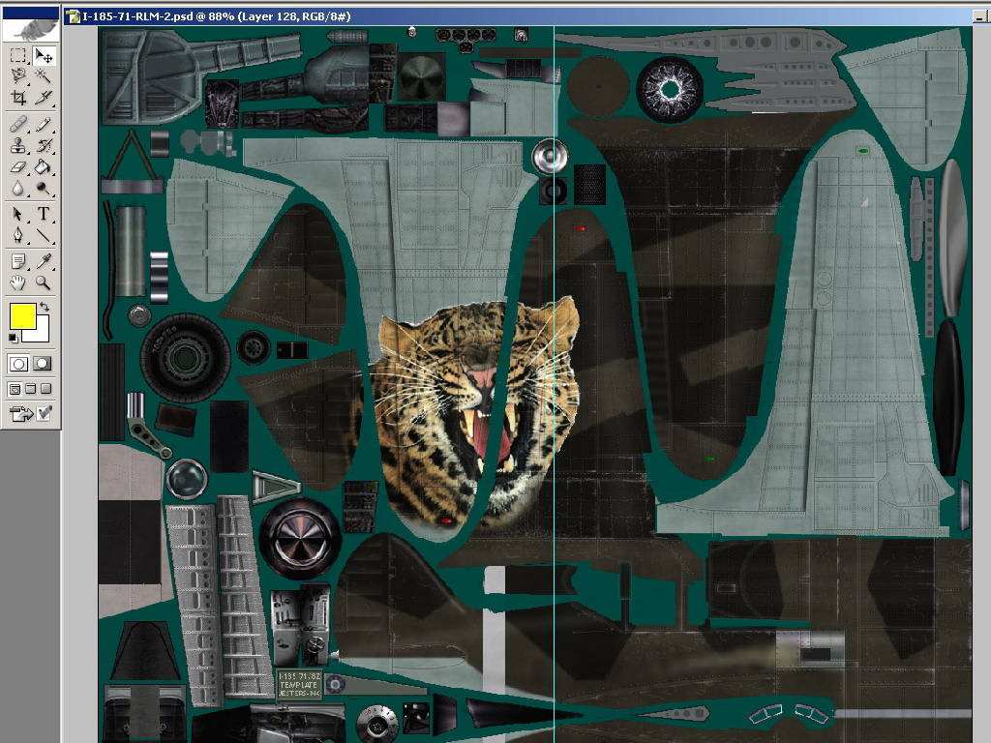Switch to Quick Mask mode
The image size is (991, 743).
(43, 364)
